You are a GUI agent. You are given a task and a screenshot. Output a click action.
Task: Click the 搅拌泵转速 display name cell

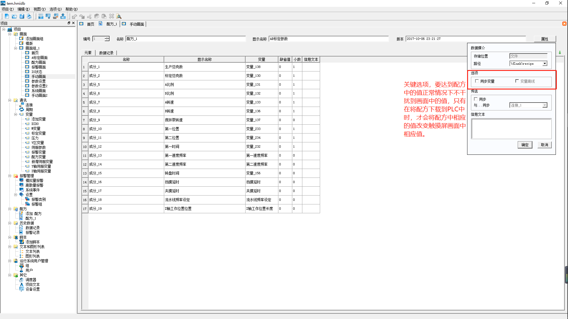tap(204, 120)
